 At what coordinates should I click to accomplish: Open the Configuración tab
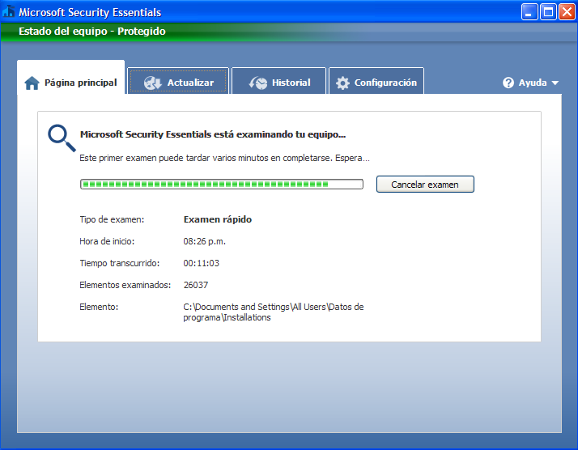coord(376,81)
